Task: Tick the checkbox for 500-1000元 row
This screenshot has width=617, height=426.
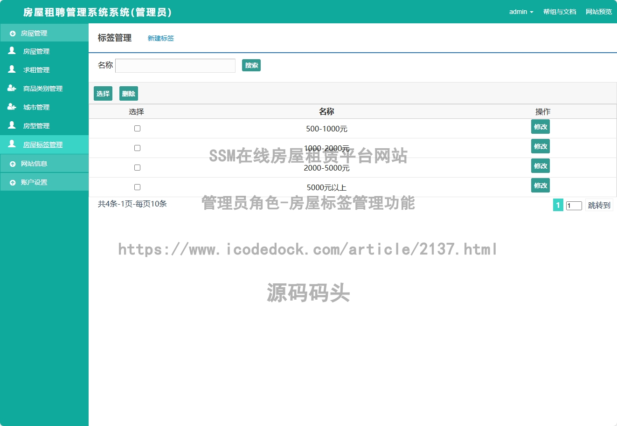Action: click(x=137, y=128)
